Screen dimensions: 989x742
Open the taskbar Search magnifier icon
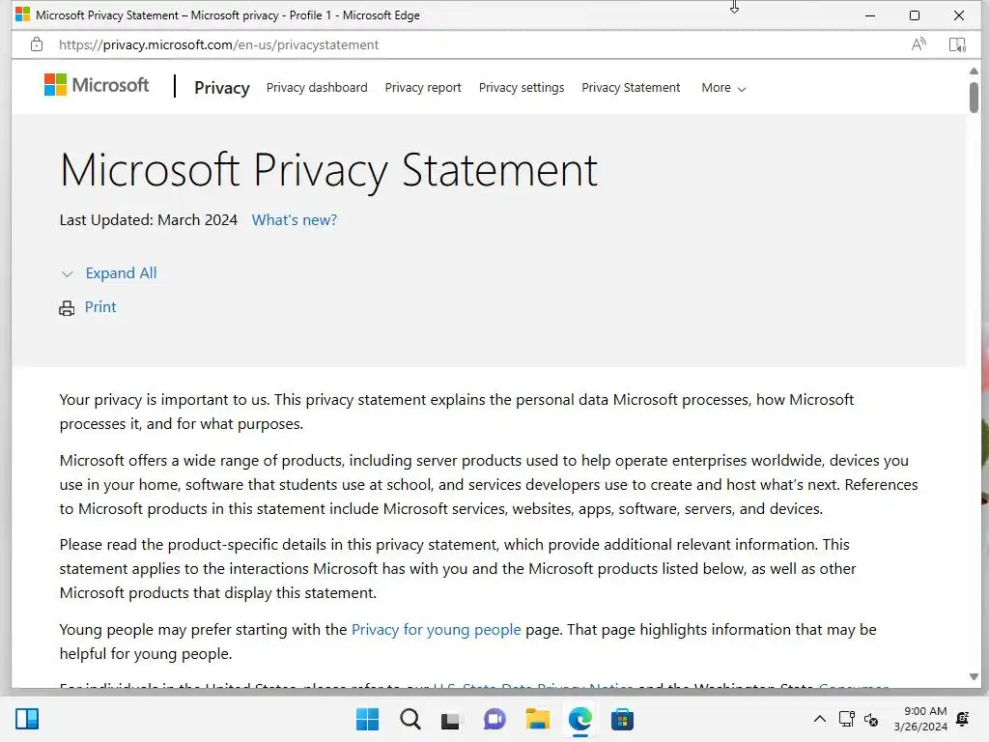coord(410,719)
